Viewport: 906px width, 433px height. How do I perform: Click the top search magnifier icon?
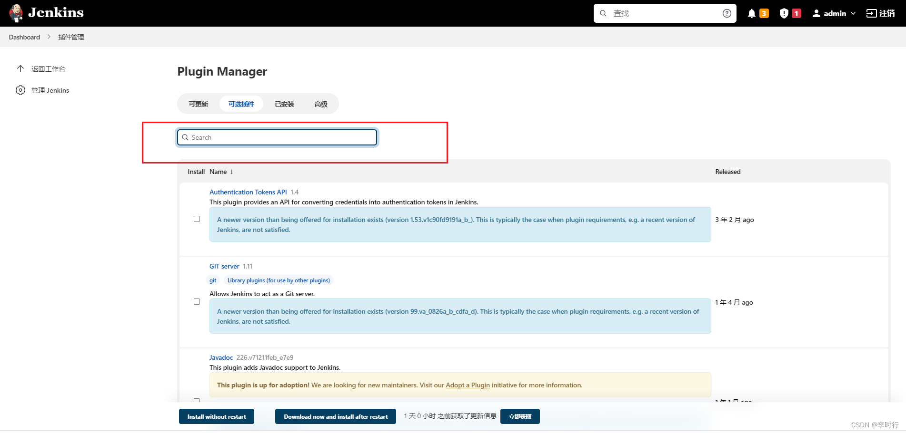pos(603,13)
